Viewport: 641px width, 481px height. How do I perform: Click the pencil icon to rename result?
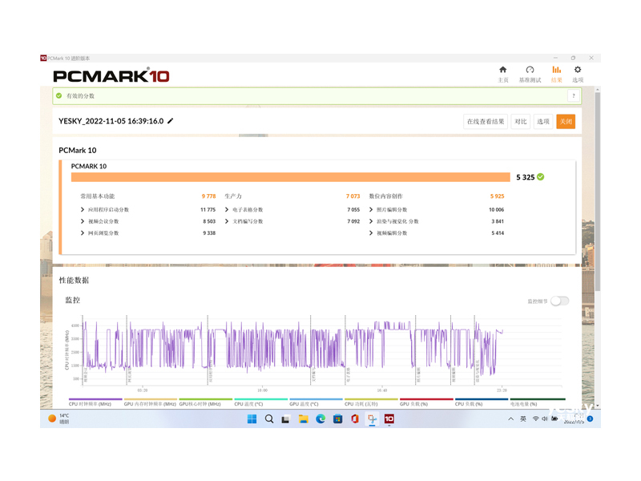171,121
